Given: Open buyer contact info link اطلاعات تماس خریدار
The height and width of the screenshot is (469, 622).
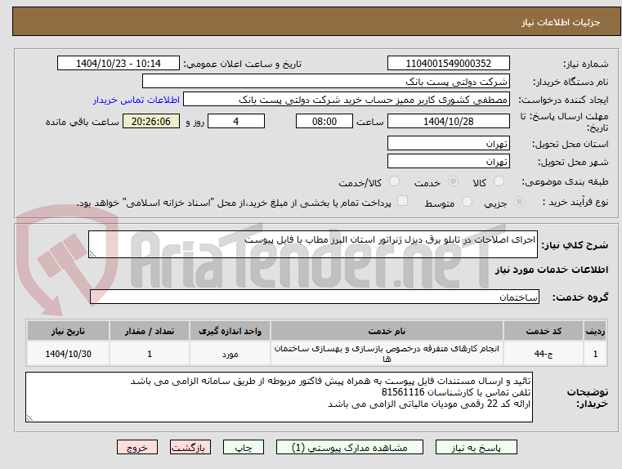Looking at the screenshot, I should click(x=136, y=100).
